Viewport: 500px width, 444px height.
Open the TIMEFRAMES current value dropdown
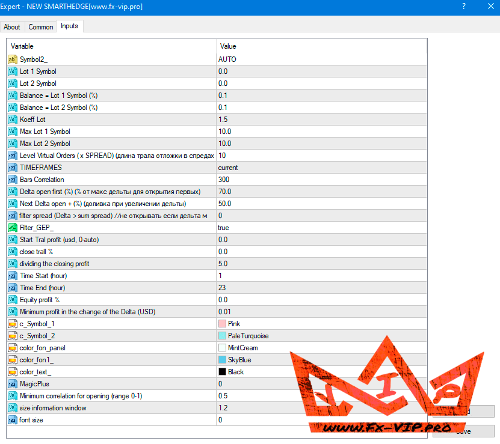tap(321, 168)
